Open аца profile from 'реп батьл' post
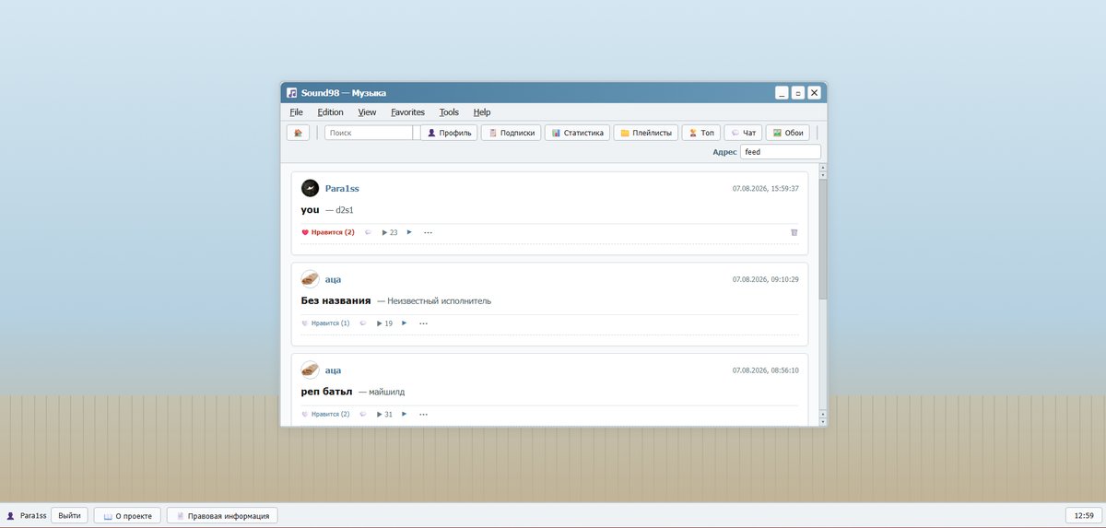The height and width of the screenshot is (528, 1106). [x=333, y=370]
